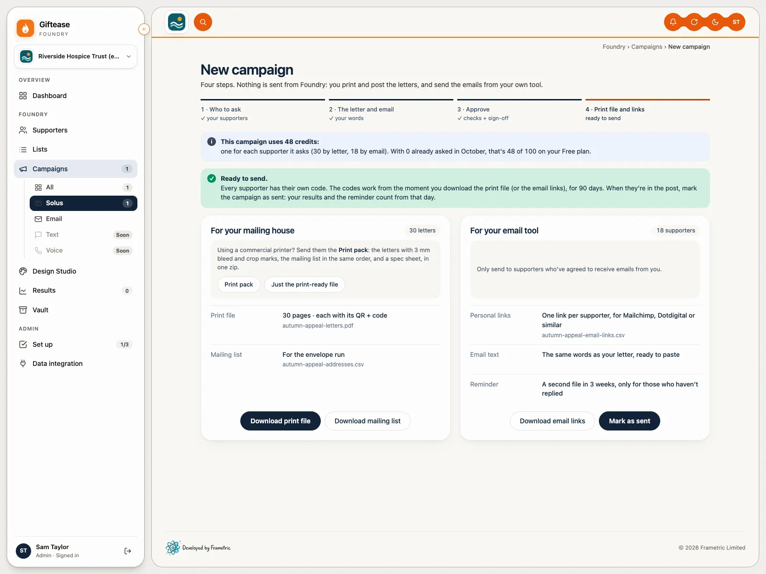Viewport: 766px width, 574px height.
Task: Toggle dark mode moon icon
Action: pyautogui.click(x=715, y=22)
